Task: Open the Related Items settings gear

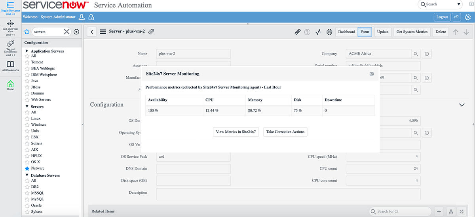Action: 462,211
